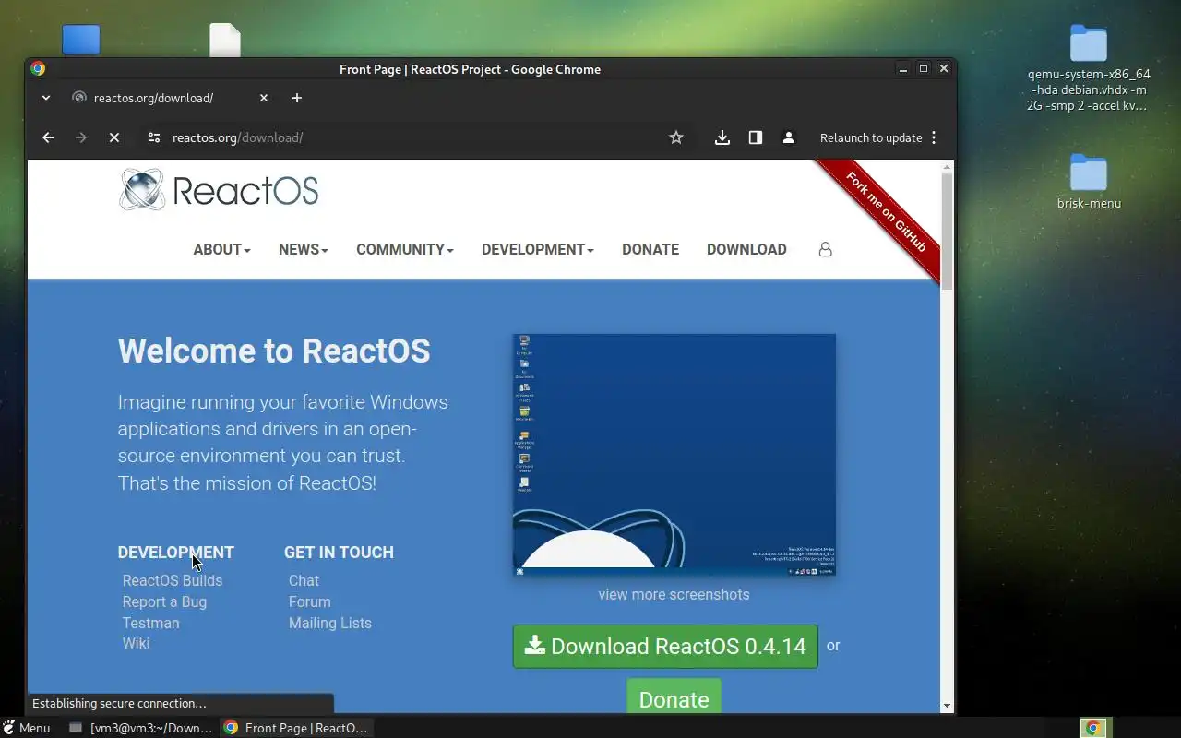Viewport: 1181px width, 738px height.
Task: Click Download ReactOS 0.4.14 button
Action: tap(665, 646)
